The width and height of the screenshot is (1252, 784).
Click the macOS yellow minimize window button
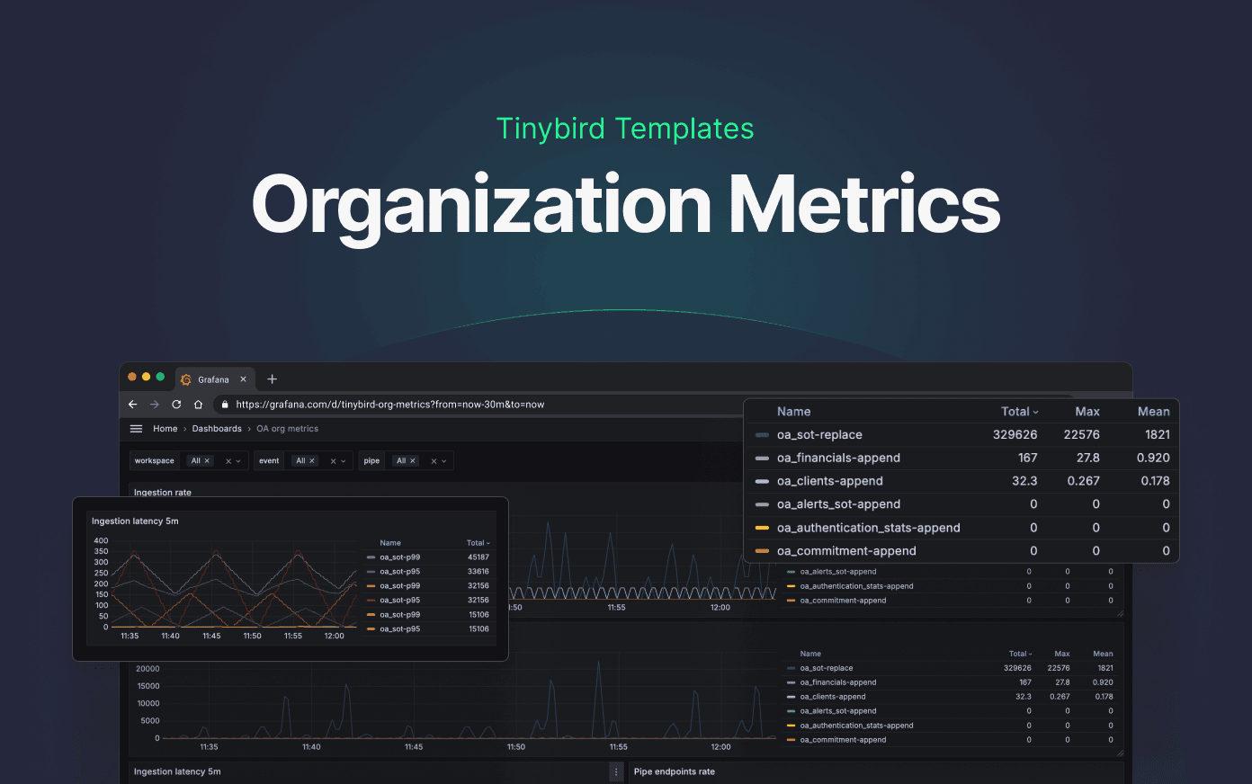(147, 377)
